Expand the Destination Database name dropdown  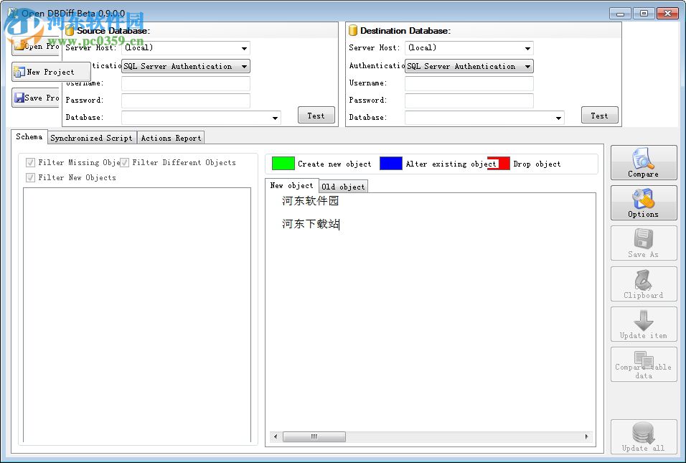click(x=558, y=117)
